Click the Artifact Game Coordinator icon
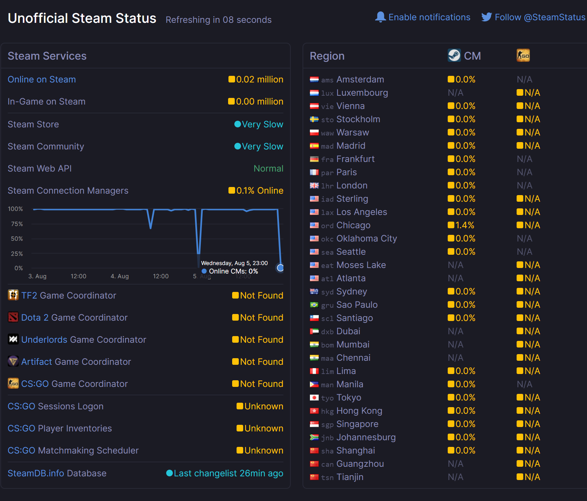Image resolution: width=587 pixels, height=501 pixels. coord(13,361)
